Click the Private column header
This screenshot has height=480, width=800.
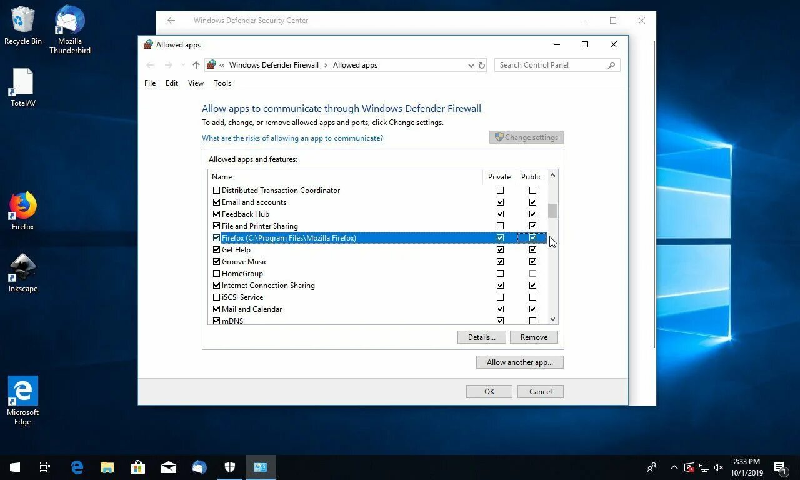coord(499,177)
